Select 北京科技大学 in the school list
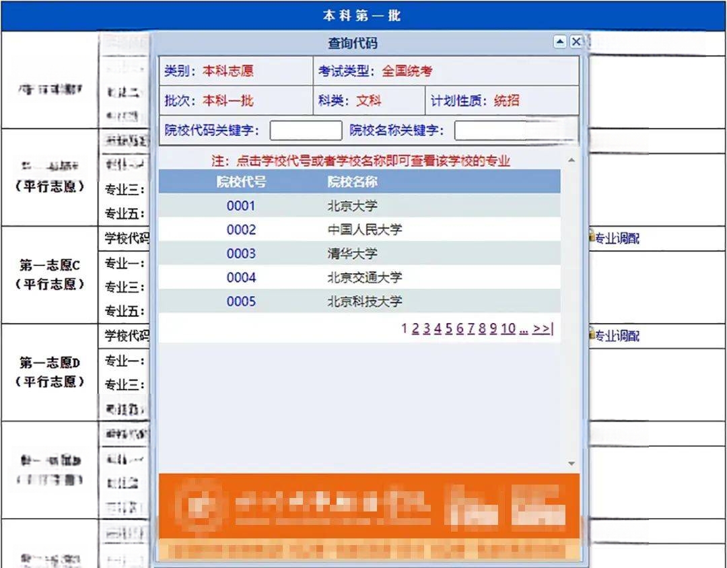727x568 pixels. coord(365,301)
